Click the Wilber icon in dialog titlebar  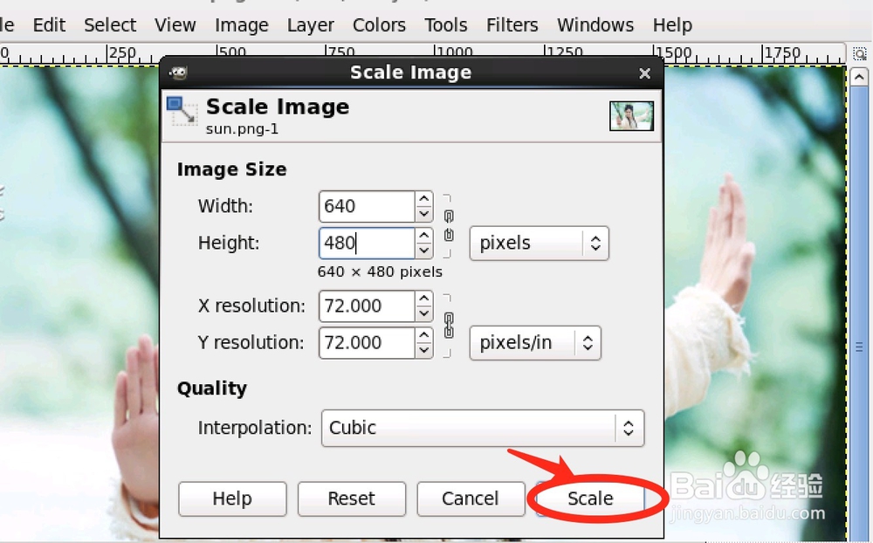pos(178,73)
